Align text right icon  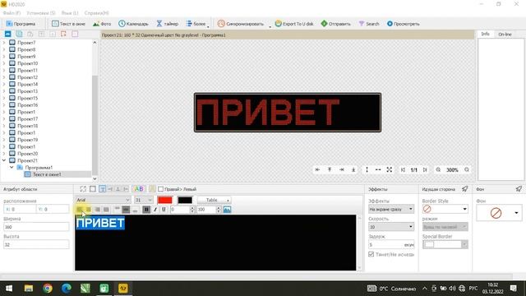(x=97, y=210)
